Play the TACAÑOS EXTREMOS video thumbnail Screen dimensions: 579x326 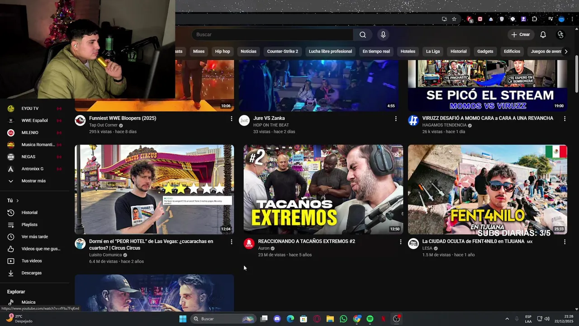pos(323,190)
